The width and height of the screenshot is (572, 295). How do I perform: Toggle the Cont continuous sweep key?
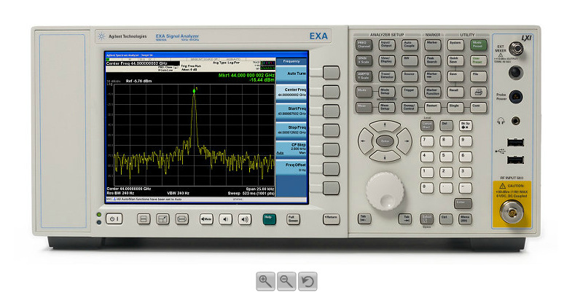[x=478, y=107]
